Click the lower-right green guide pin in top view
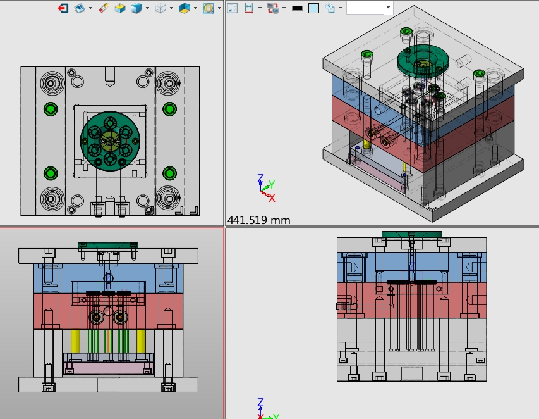This screenshot has height=419, width=539. click(169, 173)
